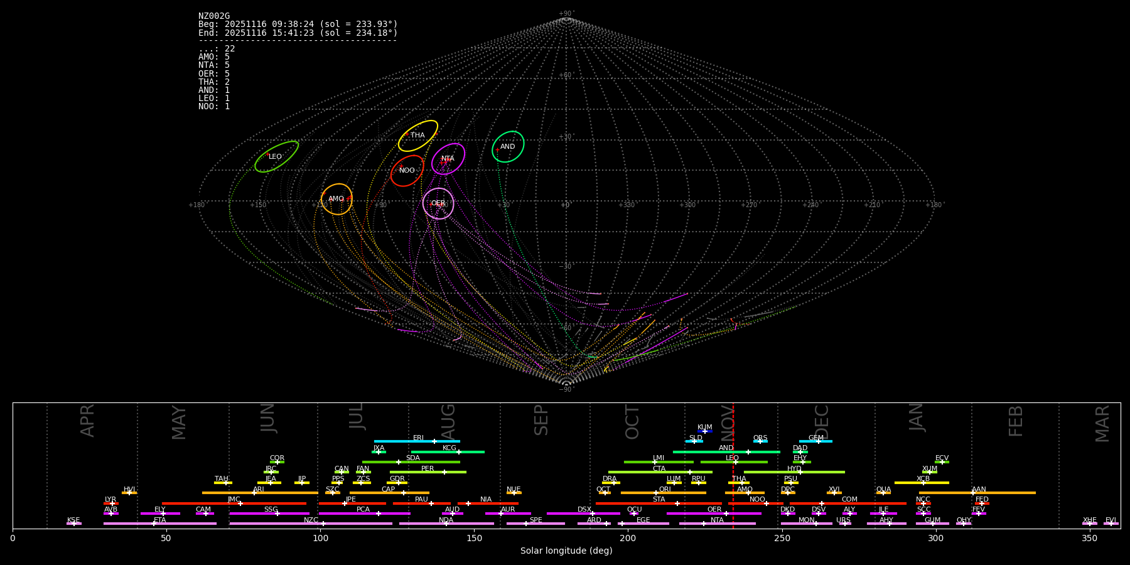Select the orange AMO radiant circle
Screen dimensions: 1130x565
pyautogui.click(x=336, y=199)
